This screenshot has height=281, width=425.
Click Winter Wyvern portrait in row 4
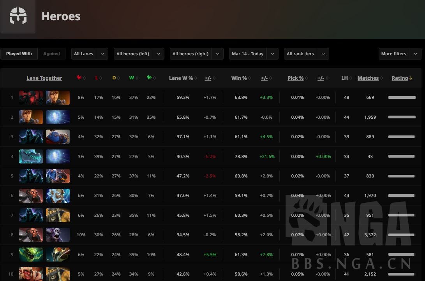[31, 156]
